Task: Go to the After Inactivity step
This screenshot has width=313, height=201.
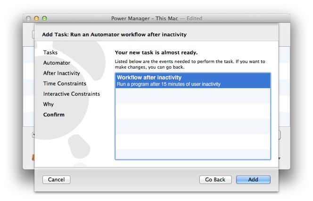Action: click(x=61, y=73)
